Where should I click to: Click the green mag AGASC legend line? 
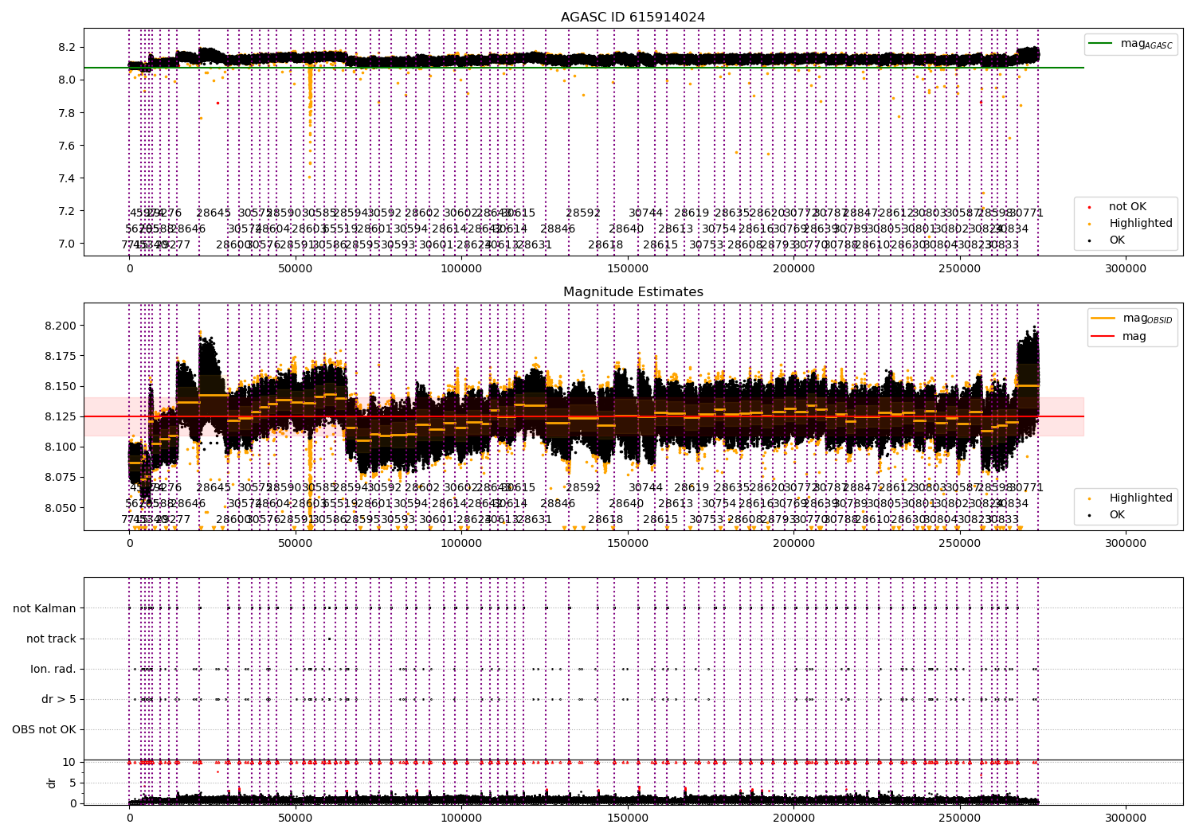click(1101, 44)
